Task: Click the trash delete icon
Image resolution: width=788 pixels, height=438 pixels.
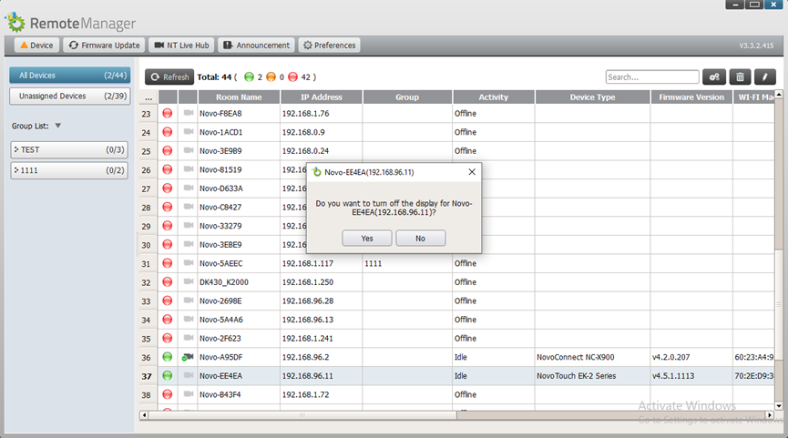Action: pyautogui.click(x=740, y=76)
